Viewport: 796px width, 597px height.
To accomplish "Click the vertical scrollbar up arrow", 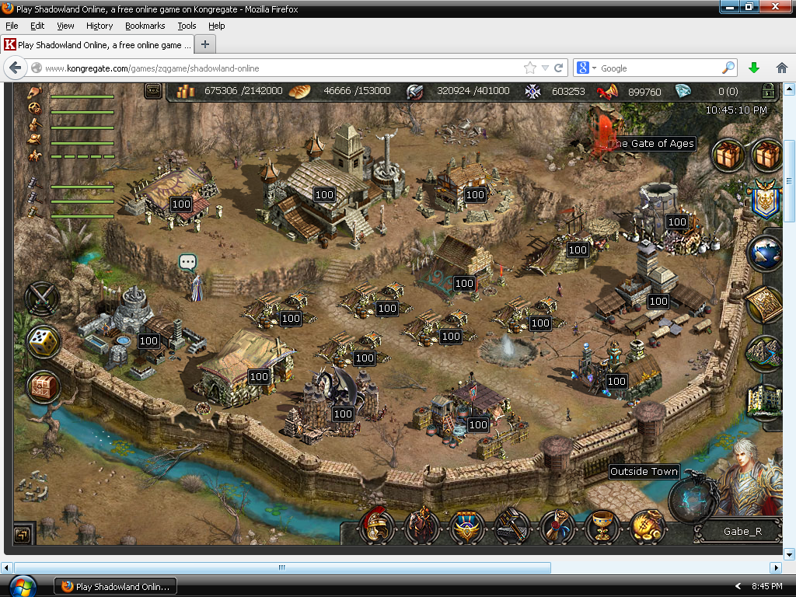I will point(789,90).
